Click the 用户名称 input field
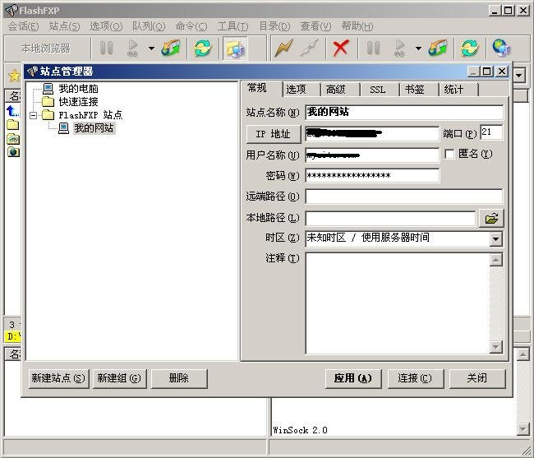 [372, 155]
